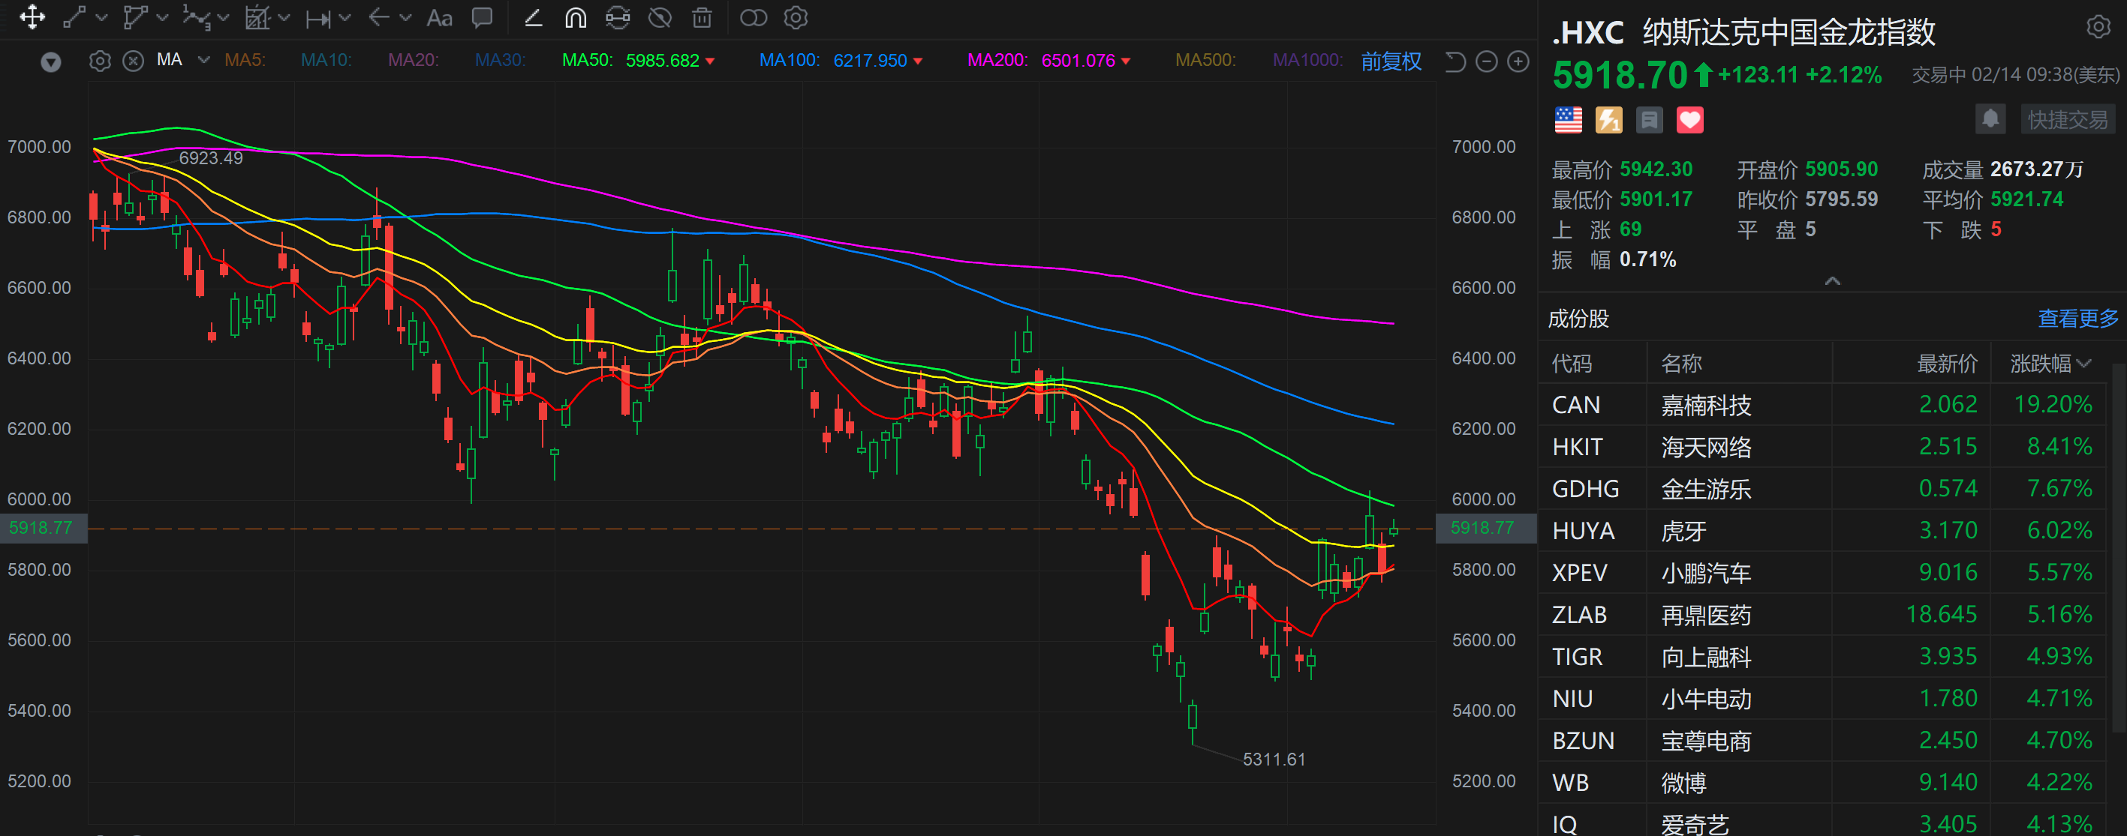2127x836 pixels.
Task: Select the crosshair move cursor tool
Action: 32,17
